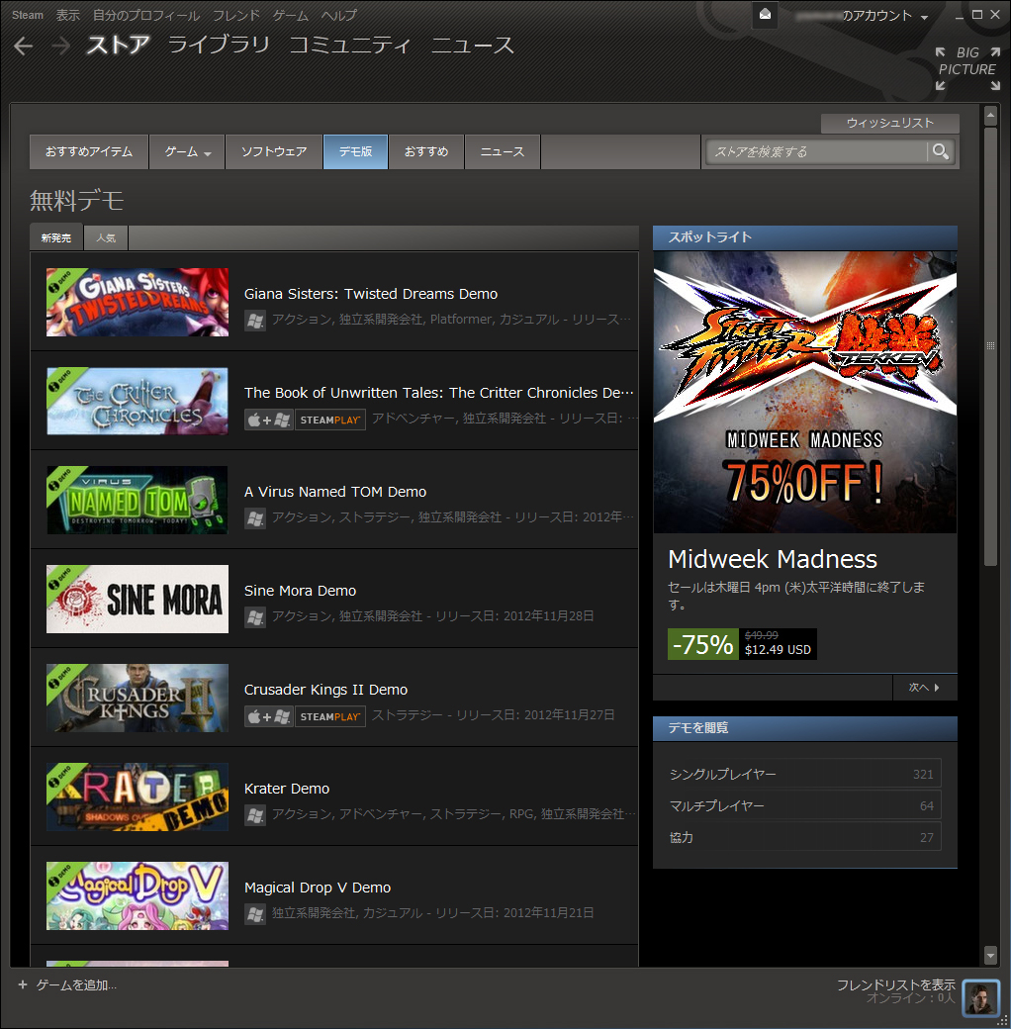Click 次へ in the spotlight panel
Screen dimensions: 1011x1029
click(924, 687)
